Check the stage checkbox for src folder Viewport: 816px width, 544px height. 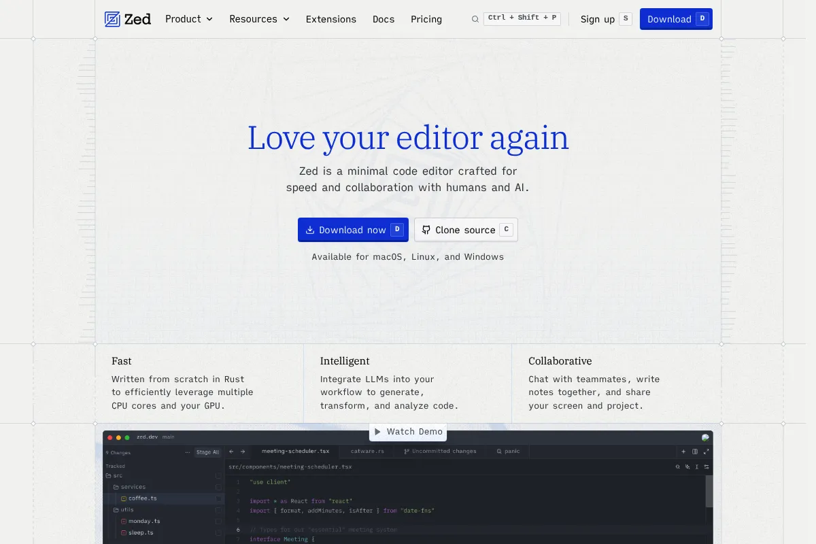click(x=218, y=476)
